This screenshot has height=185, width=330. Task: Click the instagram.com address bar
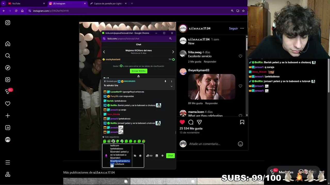129,11
